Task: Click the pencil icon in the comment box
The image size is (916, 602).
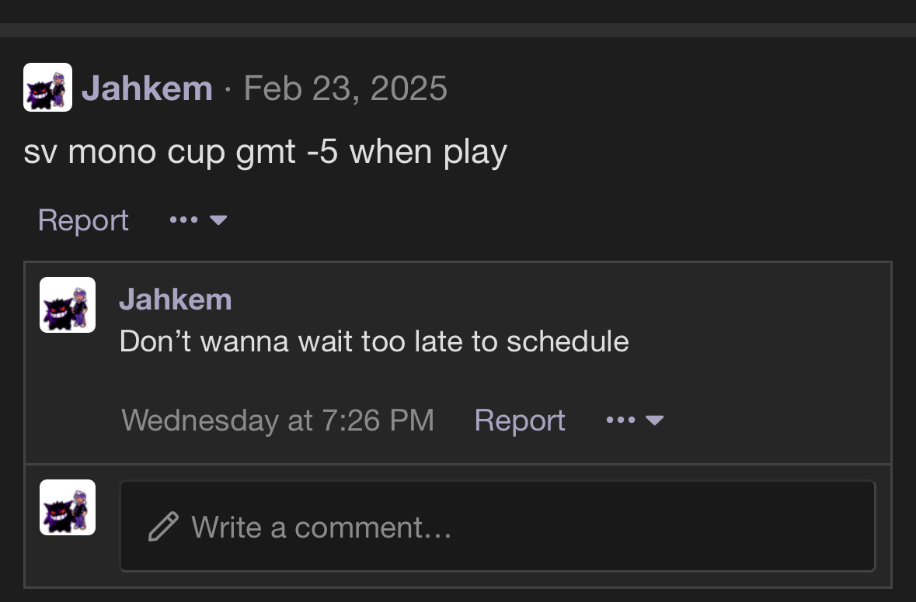Action: tap(163, 528)
